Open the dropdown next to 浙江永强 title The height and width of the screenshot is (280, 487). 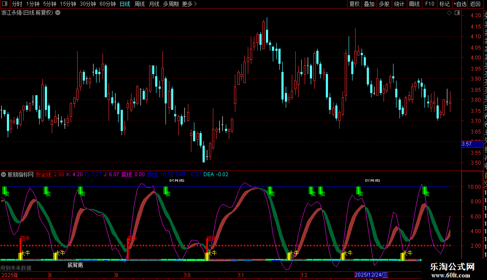(58, 13)
